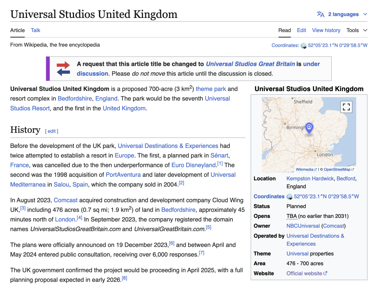
Task: Click the Comcast link in the History section
Action: tap(65, 200)
